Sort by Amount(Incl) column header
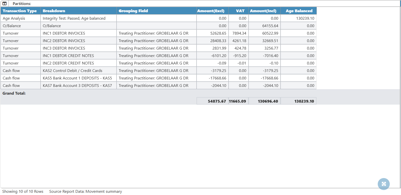Viewport: 401px width, 195px height. [x=263, y=11]
